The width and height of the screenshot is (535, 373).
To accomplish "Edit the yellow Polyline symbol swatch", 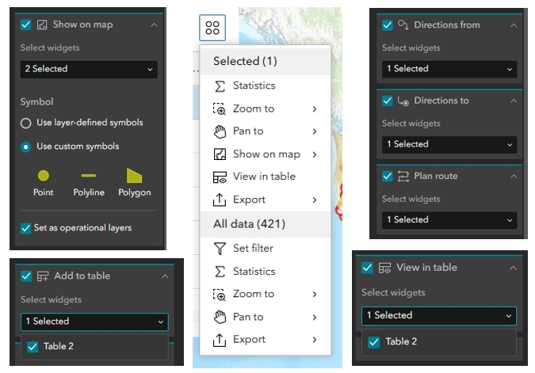I will pyautogui.click(x=89, y=176).
